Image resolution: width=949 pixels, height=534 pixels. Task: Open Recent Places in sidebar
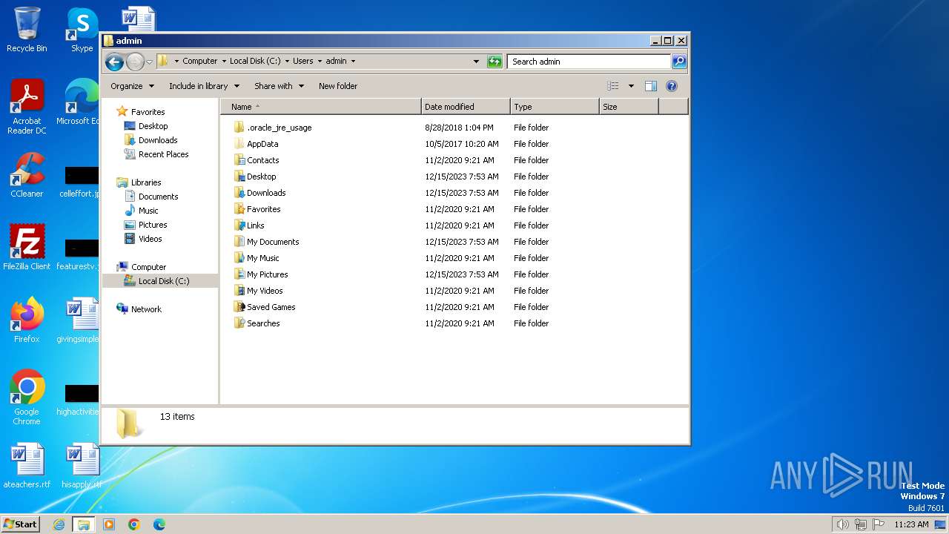[163, 154]
